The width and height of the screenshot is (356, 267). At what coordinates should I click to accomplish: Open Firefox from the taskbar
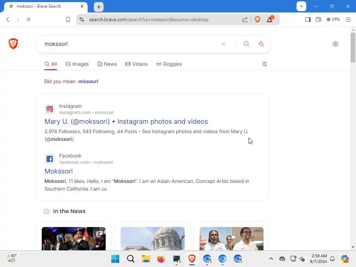(161, 259)
